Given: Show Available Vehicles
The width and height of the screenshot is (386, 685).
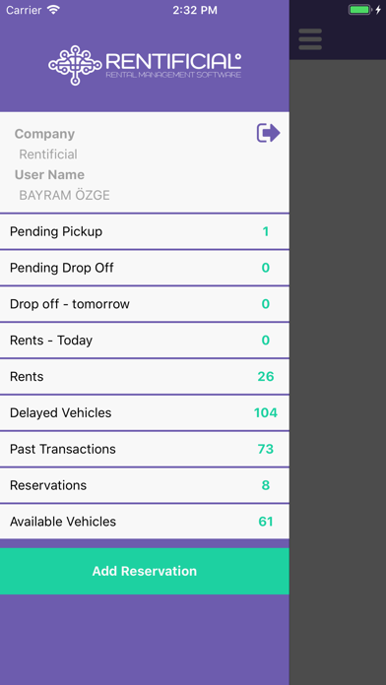Looking at the screenshot, I should [145, 522].
